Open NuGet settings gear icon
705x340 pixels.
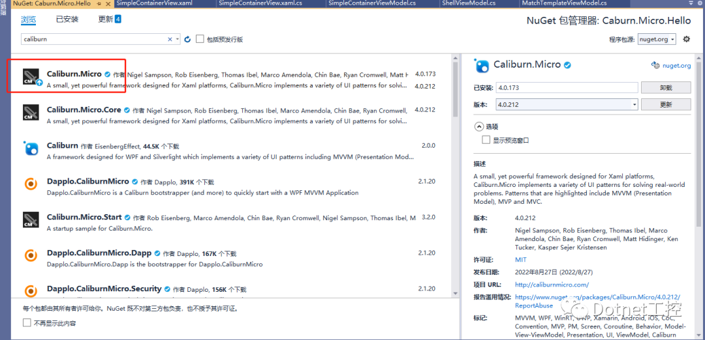click(686, 39)
